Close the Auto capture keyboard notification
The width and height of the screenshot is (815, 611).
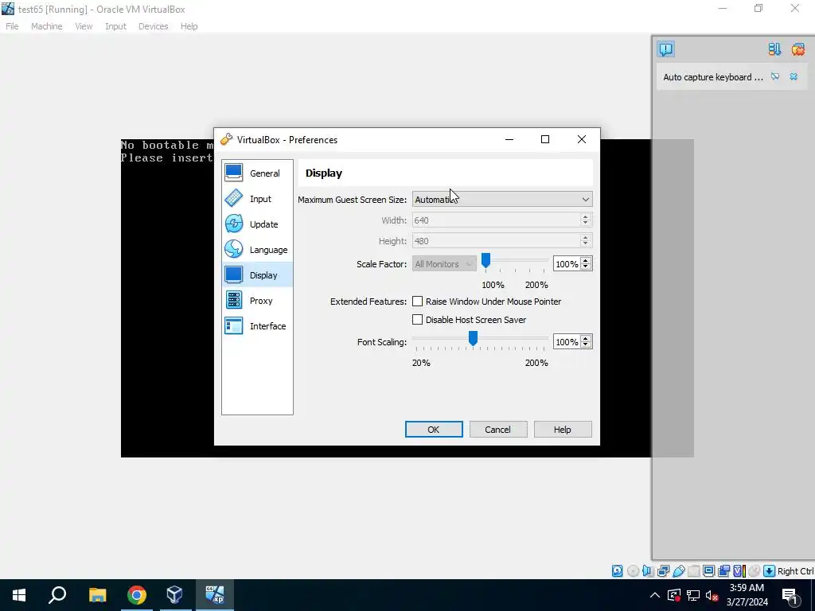tap(794, 77)
